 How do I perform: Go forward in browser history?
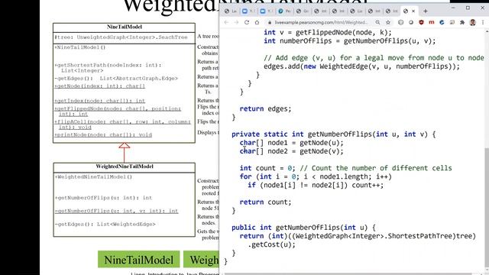coord(236,22)
